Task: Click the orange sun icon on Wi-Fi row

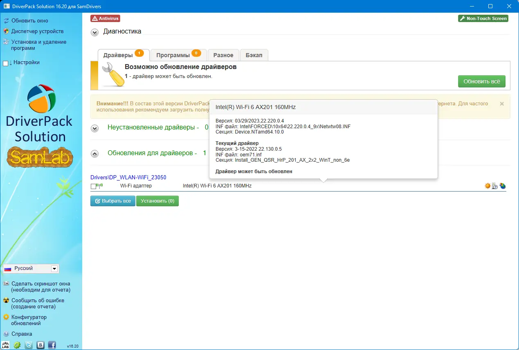Action: click(x=488, y=186)
